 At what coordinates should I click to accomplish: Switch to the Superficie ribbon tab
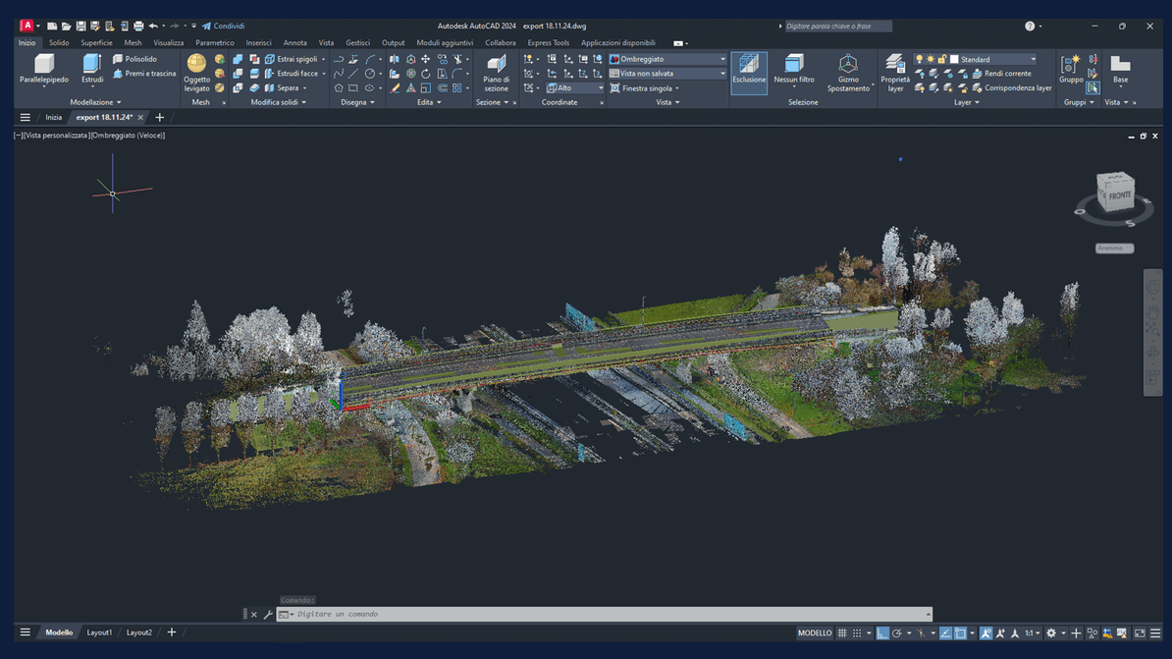pyautogui.click(x=96, y=43)
